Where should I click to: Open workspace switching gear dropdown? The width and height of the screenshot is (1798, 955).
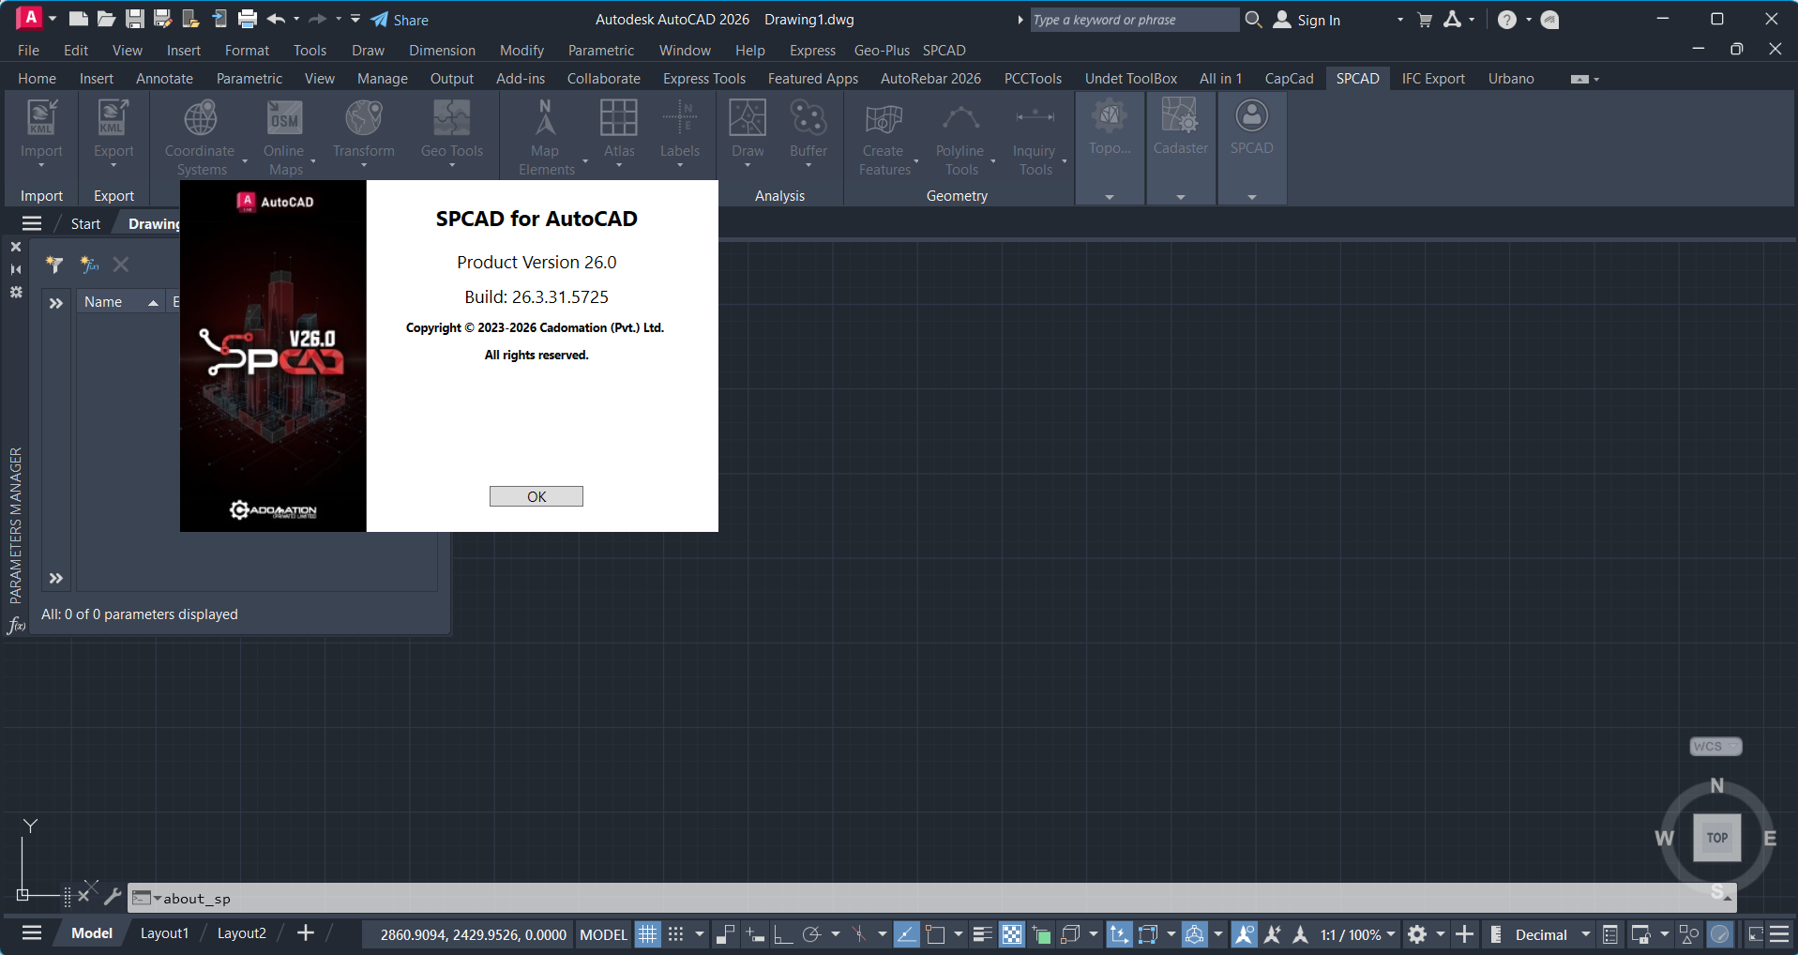pos(1440,934)
